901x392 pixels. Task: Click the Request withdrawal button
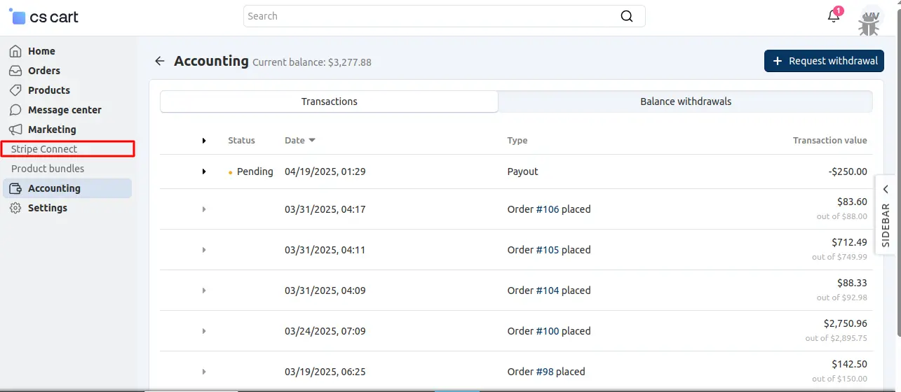pyautogui.click(x=824, y=61)
